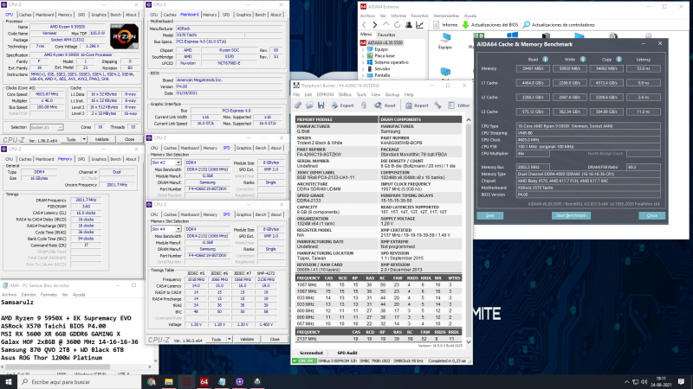Viewport: 693px width, 389px height.
Task: Expand the Placa base node in AIDA64 tree
Action: click(363, 56)
